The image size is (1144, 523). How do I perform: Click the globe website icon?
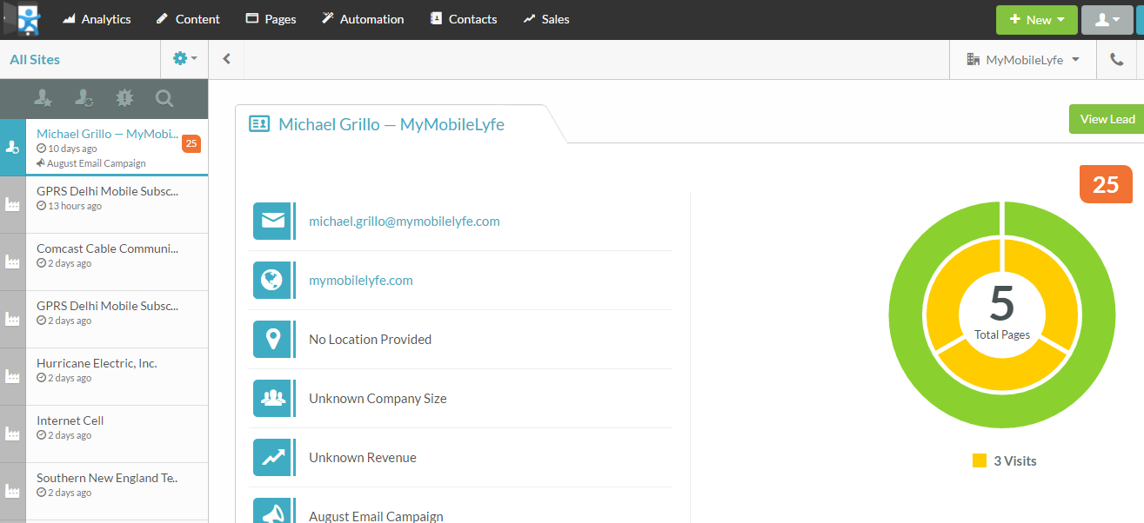click(x=273, y=281)
